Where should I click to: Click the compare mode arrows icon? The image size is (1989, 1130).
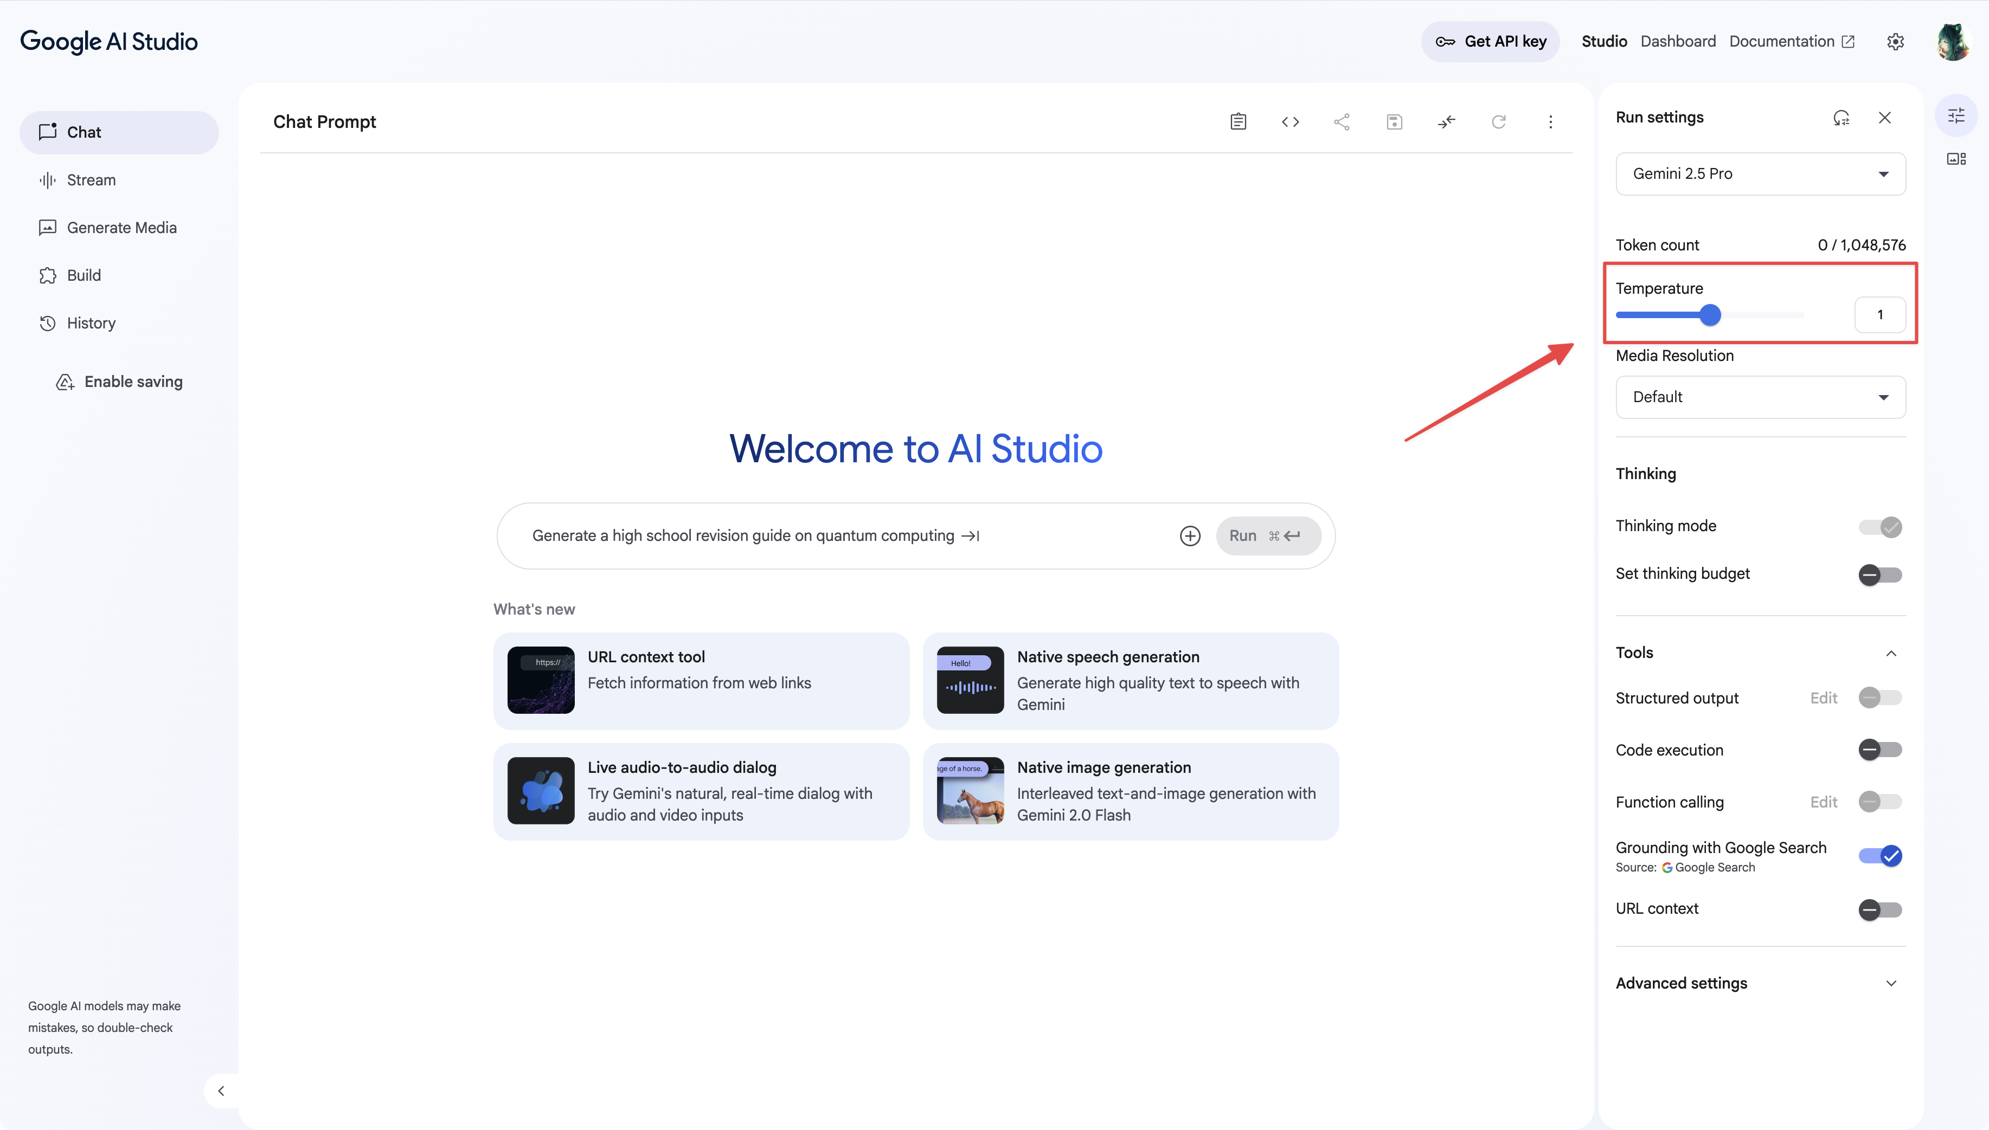pos(1446,122)
